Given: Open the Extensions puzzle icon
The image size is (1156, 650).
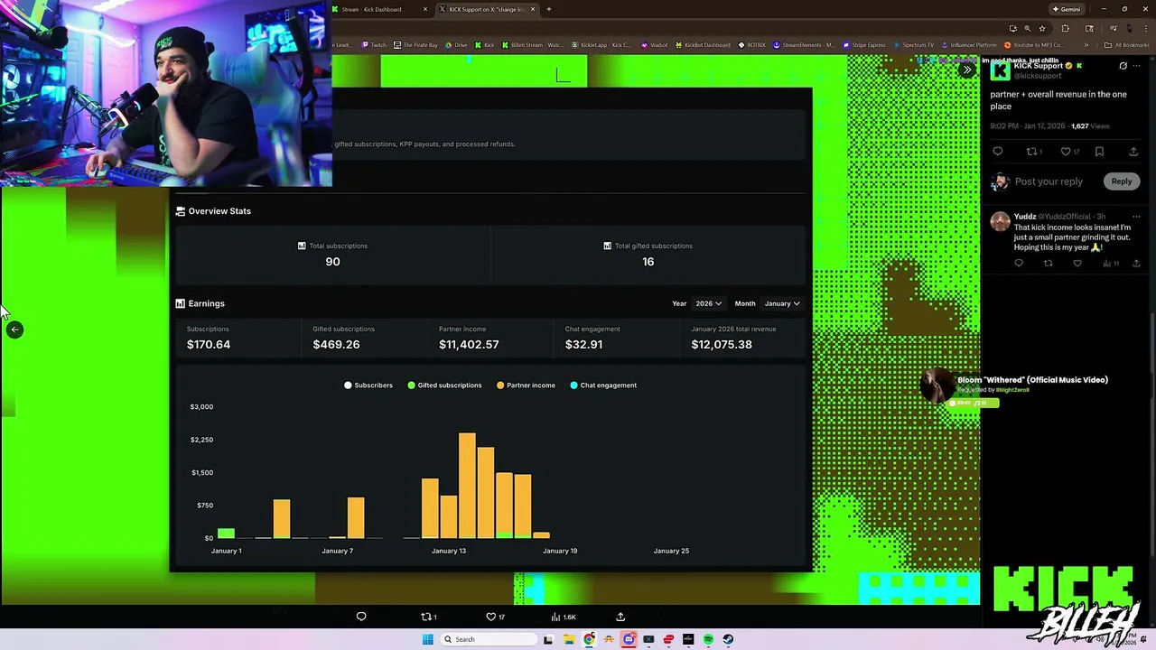Looking at the screenshot, I should pyautogui.click(x=1065, y=28).
